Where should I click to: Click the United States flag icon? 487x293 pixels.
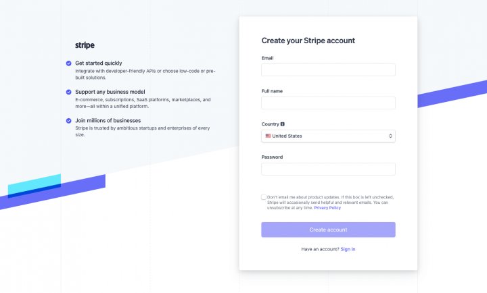[x=268, y=136]
